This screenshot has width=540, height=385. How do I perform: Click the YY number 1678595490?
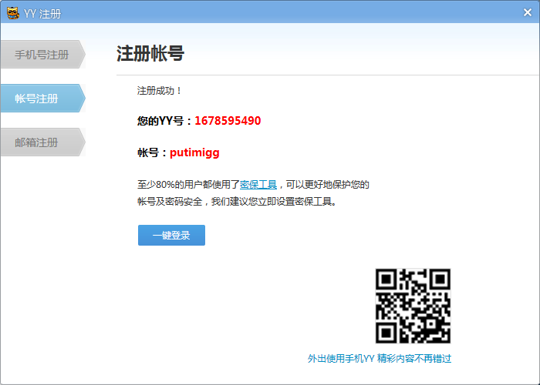(228, 121)
